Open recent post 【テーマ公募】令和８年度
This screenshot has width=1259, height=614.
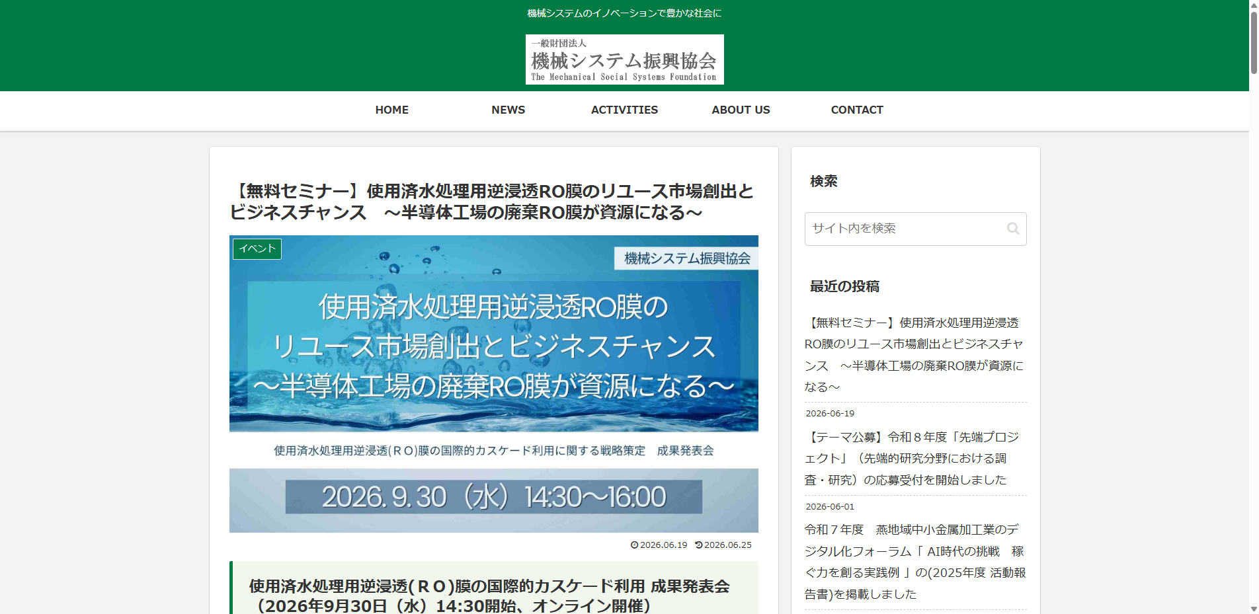point(914,458)
